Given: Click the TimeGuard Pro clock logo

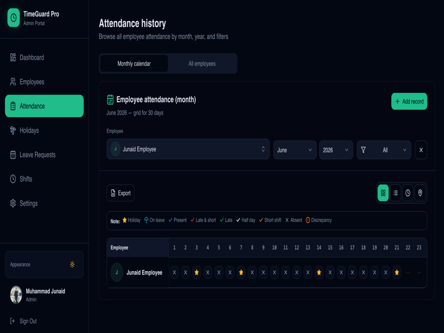Looking at the screenshot, I should point(14,18).
